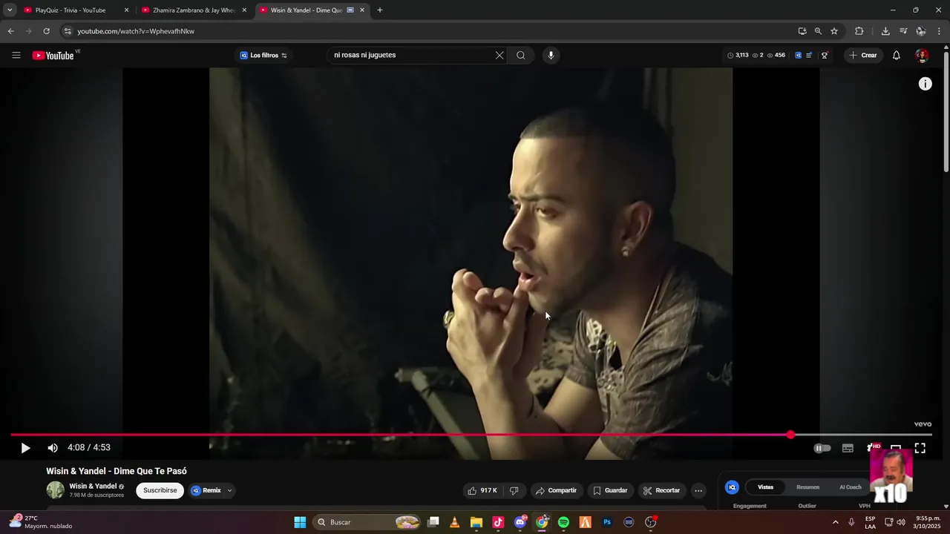The width and height of the screenshot is (950, 534).
Task: Reload the page
Action: click(x=46, y=31)
